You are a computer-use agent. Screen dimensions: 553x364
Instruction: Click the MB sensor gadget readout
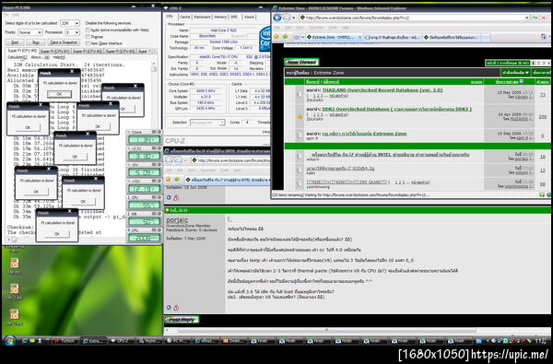[x=144, y=221]
